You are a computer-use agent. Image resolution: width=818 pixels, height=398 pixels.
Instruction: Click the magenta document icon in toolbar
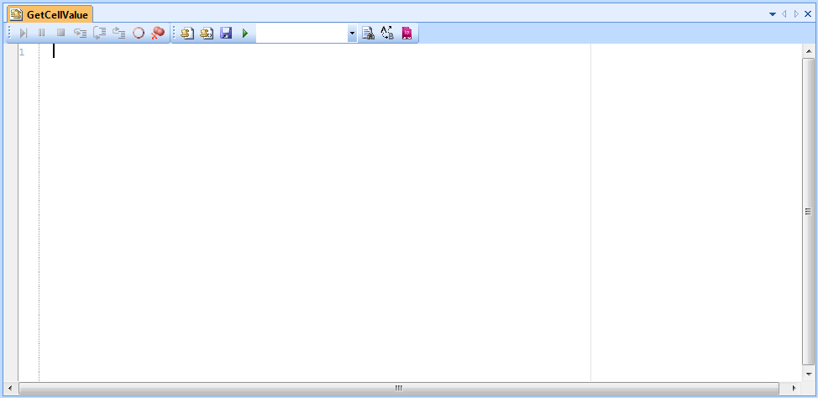pyautogui.click(x=407, y=34)
